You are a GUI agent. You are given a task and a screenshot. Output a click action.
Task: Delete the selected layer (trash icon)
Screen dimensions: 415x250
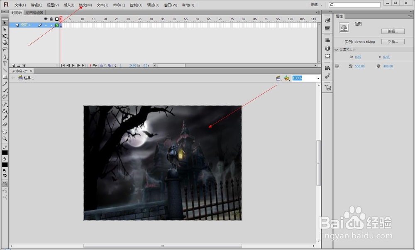24,65
